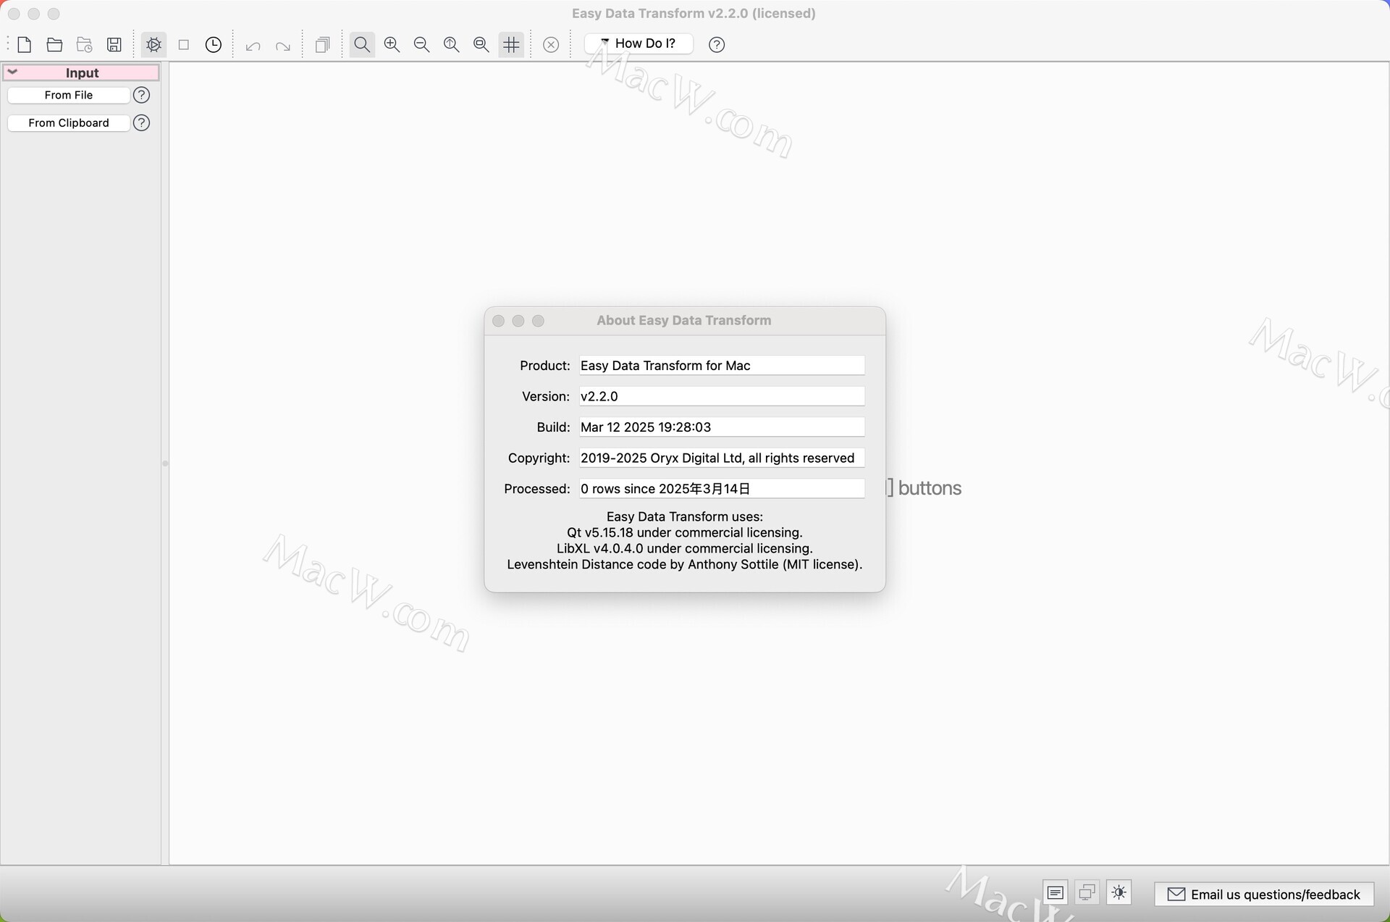
Task: Click the Version field showing v2.2.0
Action: [722, 396]
